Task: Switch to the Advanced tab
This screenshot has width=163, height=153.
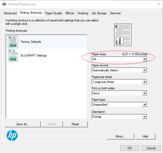Action: 10,13
